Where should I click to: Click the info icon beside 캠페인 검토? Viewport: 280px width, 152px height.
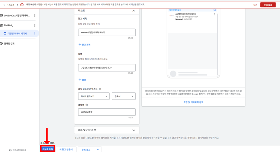point(1,44)
